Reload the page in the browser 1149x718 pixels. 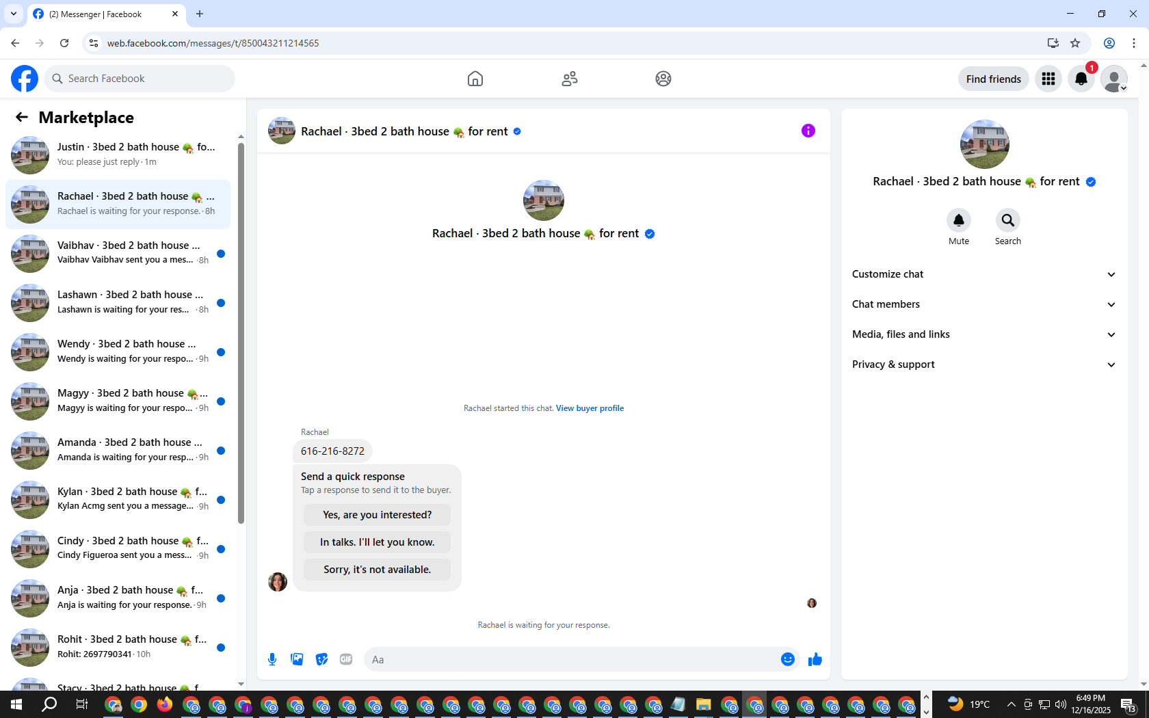pos(64,43)
